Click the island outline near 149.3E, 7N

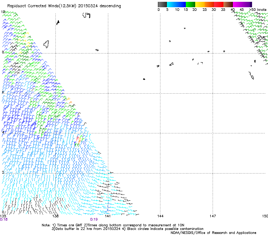coord(251,76)
